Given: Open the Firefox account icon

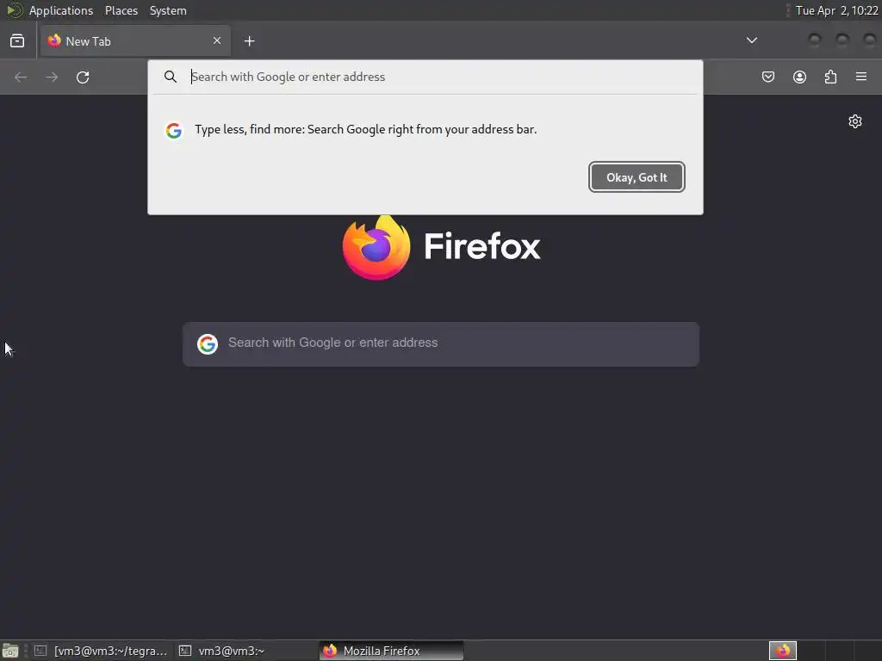Looking at the screenshot, I should point(799,77).
